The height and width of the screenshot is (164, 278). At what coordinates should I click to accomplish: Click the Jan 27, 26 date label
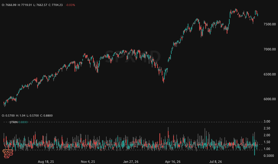pos(131,162)
